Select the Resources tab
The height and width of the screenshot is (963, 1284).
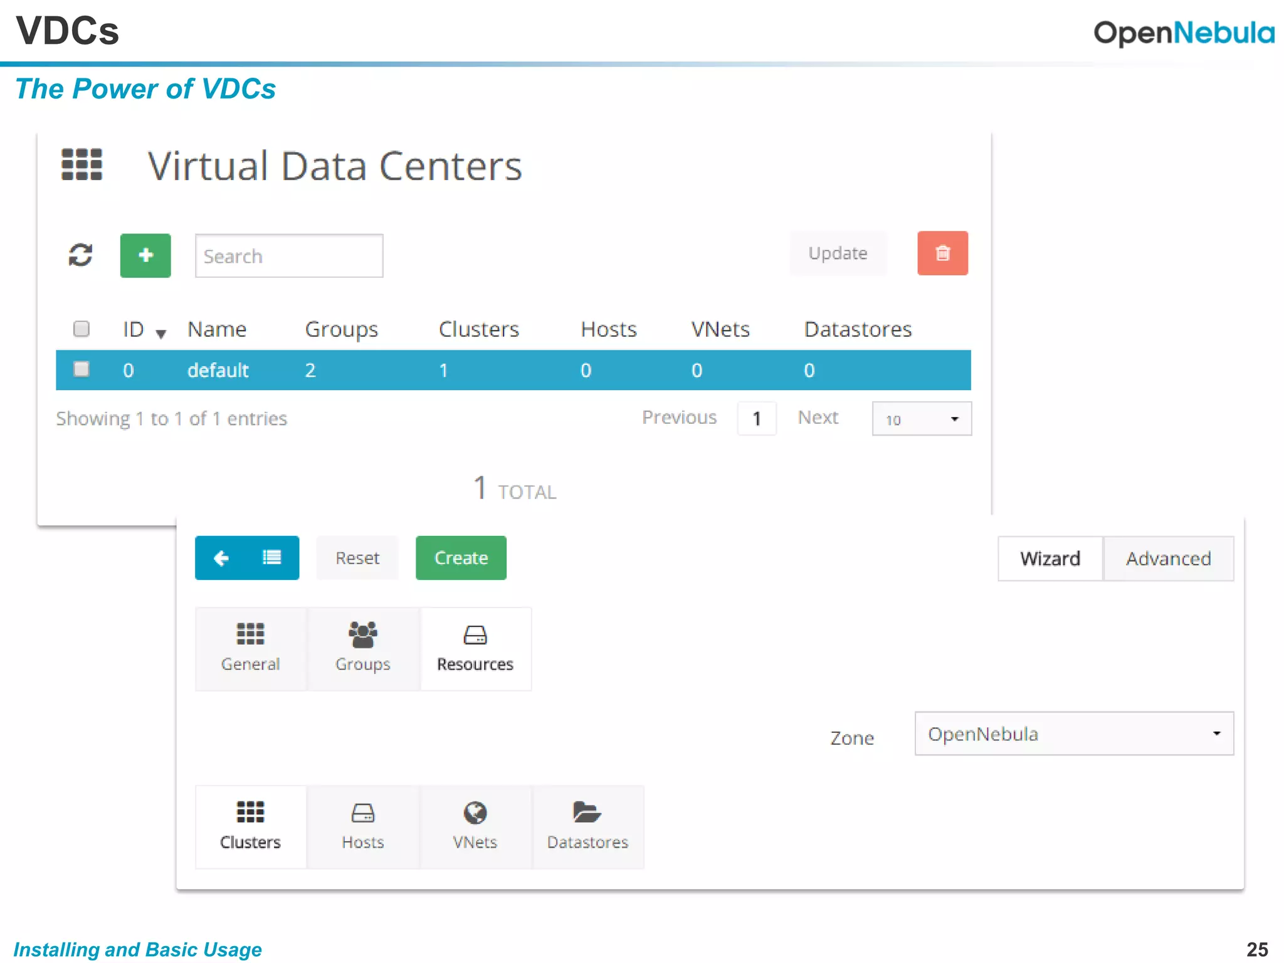click(x=475, y=649)
